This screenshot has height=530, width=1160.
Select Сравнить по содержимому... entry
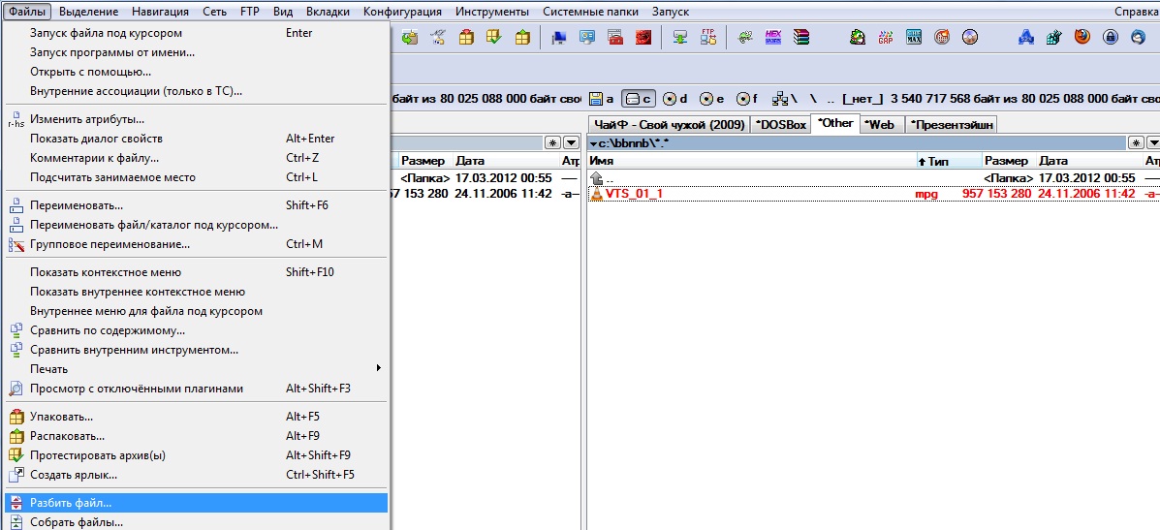coord(196,330)
